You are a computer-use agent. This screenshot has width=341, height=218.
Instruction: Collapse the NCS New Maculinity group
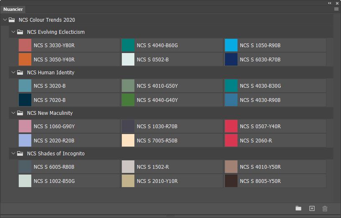click(13, 113)
